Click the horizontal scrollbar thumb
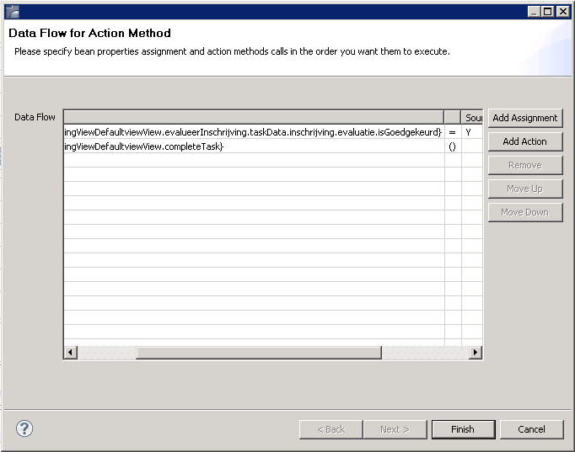The image size is (575, 452). (x=259, y=353)
